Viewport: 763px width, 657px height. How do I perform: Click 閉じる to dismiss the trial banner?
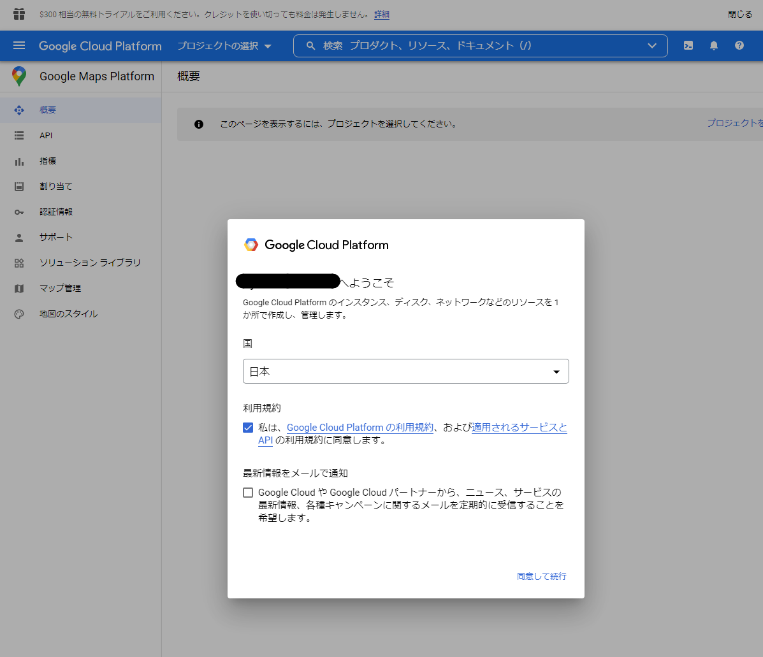tap(740, 15)
